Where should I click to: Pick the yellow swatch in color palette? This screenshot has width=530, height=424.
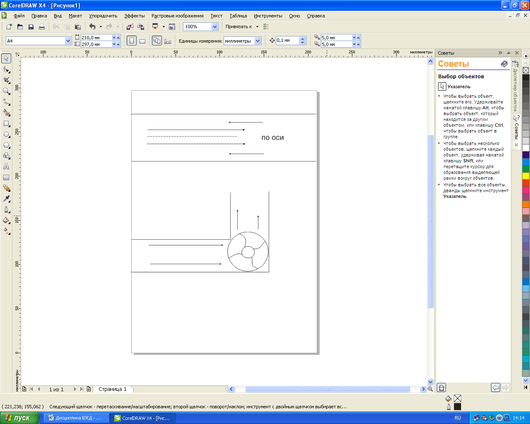(x=526, y=176)
